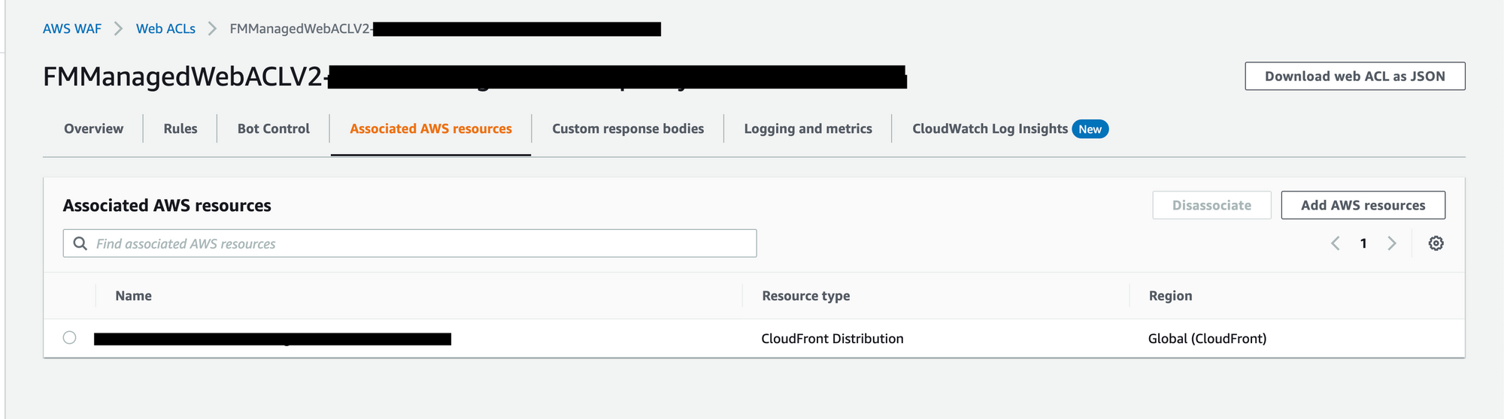Viewport: 1504px width, 419px height.
Task: Click the Global (CloudFront) region cell
Action: pos(1207,339)
